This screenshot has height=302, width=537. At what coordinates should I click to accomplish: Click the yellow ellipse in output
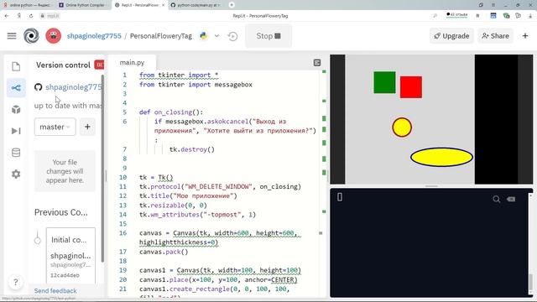coord(442,157)
